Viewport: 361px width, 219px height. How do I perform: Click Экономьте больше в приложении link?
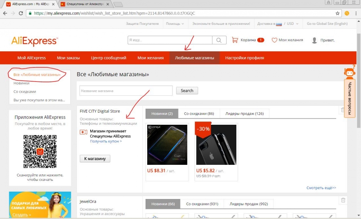221,24
